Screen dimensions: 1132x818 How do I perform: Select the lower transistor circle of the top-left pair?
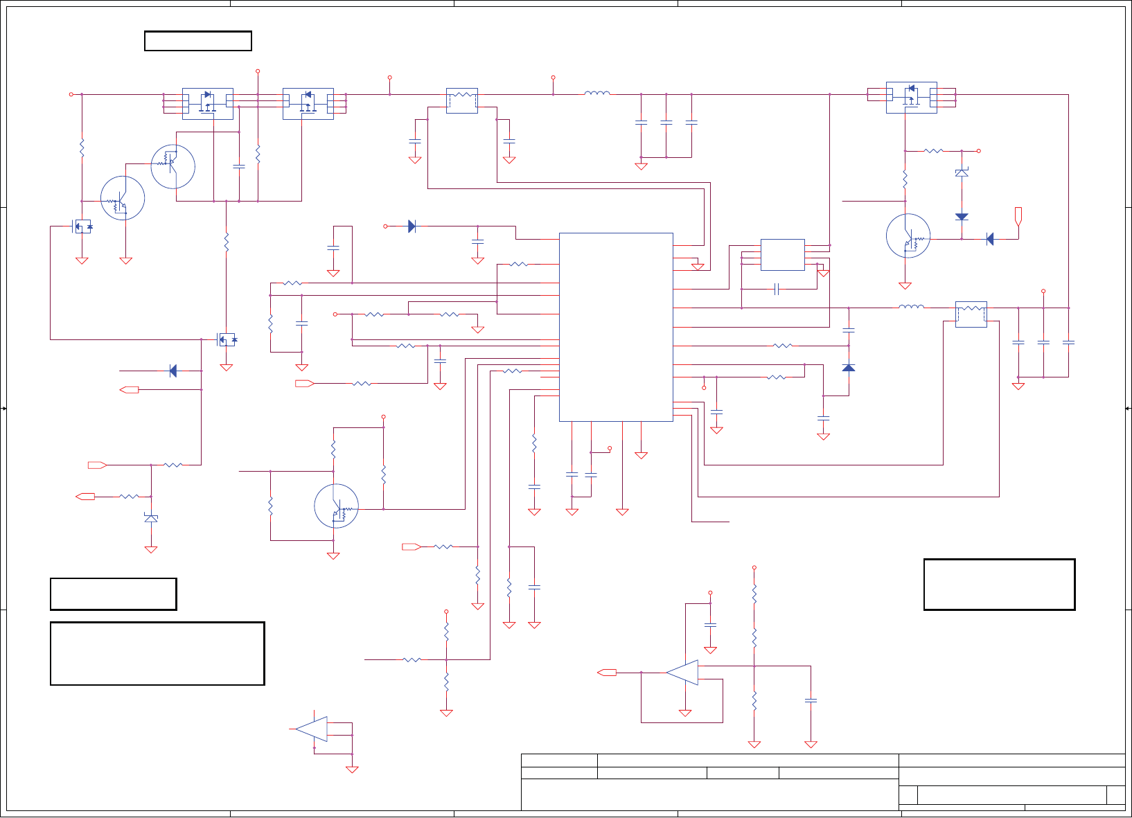click(123, 198)
